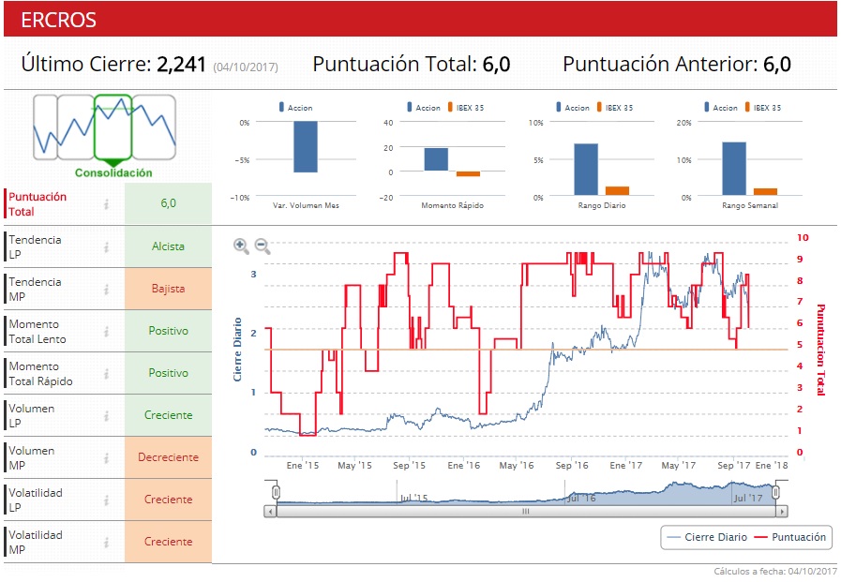Toggle Puntuación series in chart legend
Viewport: 841px width, 582px height.
pos(789,538)
